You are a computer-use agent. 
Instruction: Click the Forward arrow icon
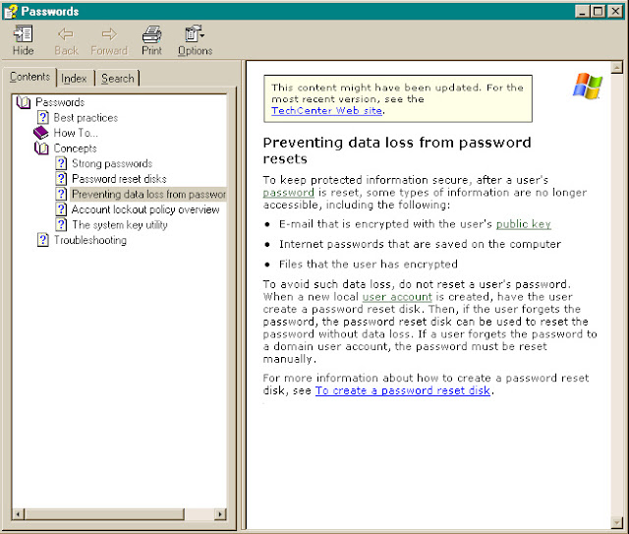coord(109,34)
